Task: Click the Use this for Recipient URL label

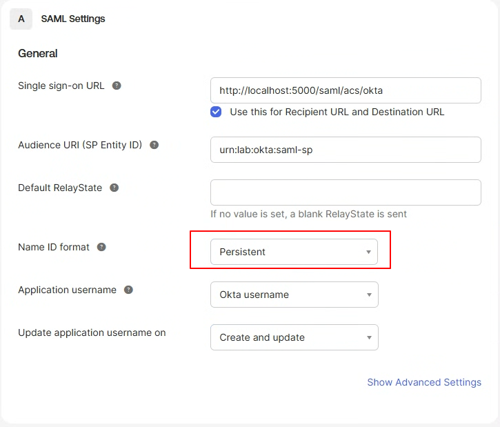Action: (x=337, y=112)
